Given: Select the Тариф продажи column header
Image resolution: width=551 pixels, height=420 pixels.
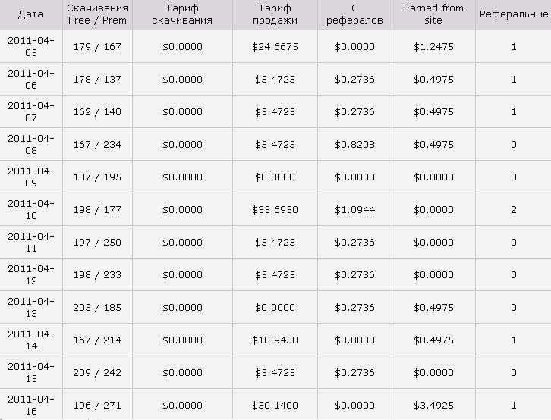Looking at the screenshot, I should coord(275,14).
